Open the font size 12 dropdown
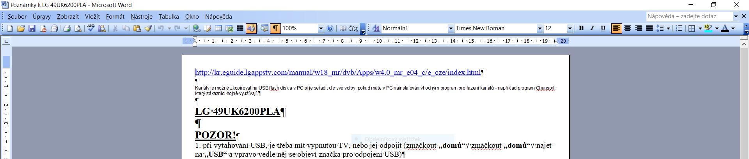749x159 pixels. point(570,28)
